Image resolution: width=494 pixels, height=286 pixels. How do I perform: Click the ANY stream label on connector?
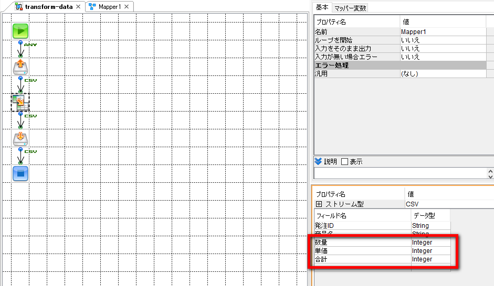[x=30, y=45]
